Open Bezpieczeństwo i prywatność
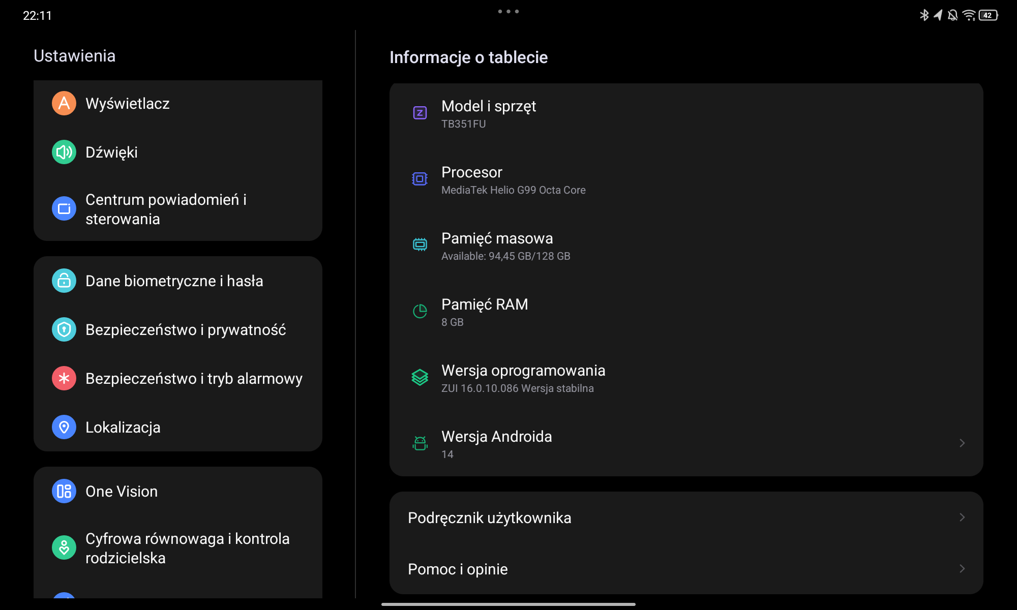The width and height of the screenshot is (1017, 610). click(178, 329)
